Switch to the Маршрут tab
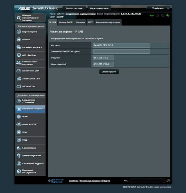The width and height of the screenshot is (186, 193). (x=80, y=23)
